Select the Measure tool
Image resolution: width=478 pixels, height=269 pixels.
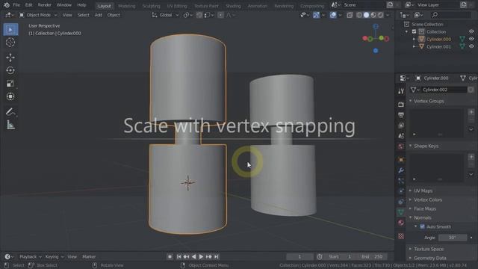tap(10, 125)
